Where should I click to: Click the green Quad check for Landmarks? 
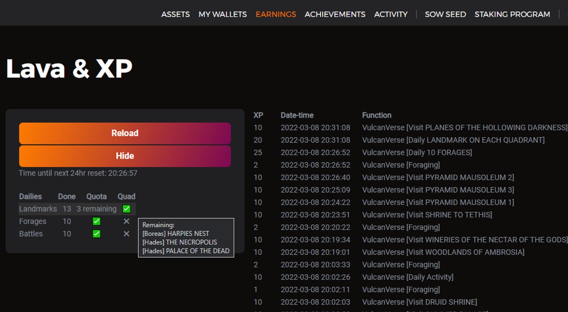126,209
